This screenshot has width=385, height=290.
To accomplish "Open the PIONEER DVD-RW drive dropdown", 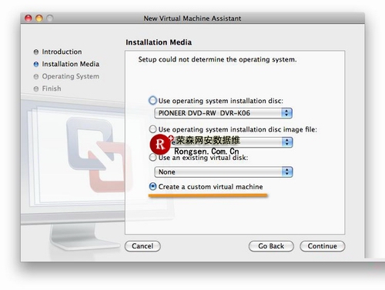I will (x=223, y=113).
